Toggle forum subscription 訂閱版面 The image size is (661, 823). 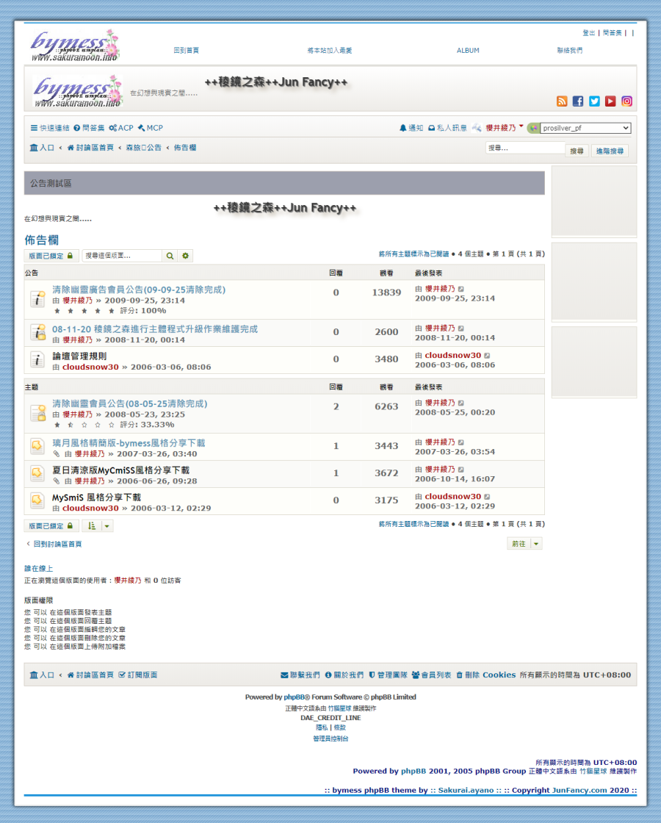pos(138,675)
